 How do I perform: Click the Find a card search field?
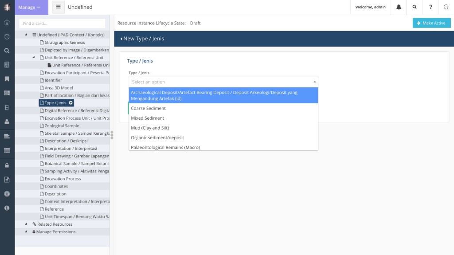[62, 23]
